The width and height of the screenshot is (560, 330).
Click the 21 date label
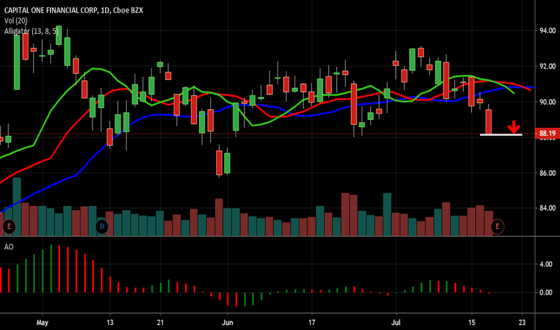[x=160, y=323]
